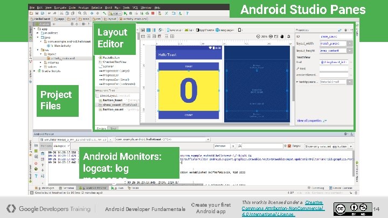Open the Gradle Console tab
This screenshot has width=388, height=218.
click(x=341, y=188)
